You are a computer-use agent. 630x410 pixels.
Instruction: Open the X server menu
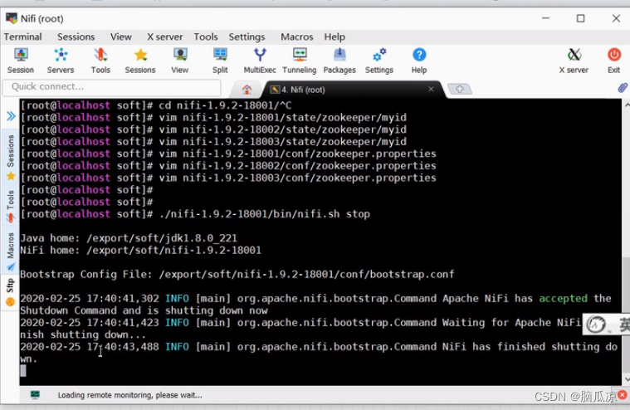[164, 37]
